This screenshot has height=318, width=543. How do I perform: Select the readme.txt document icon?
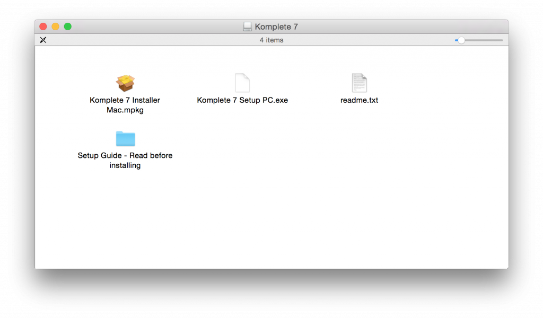359,83
